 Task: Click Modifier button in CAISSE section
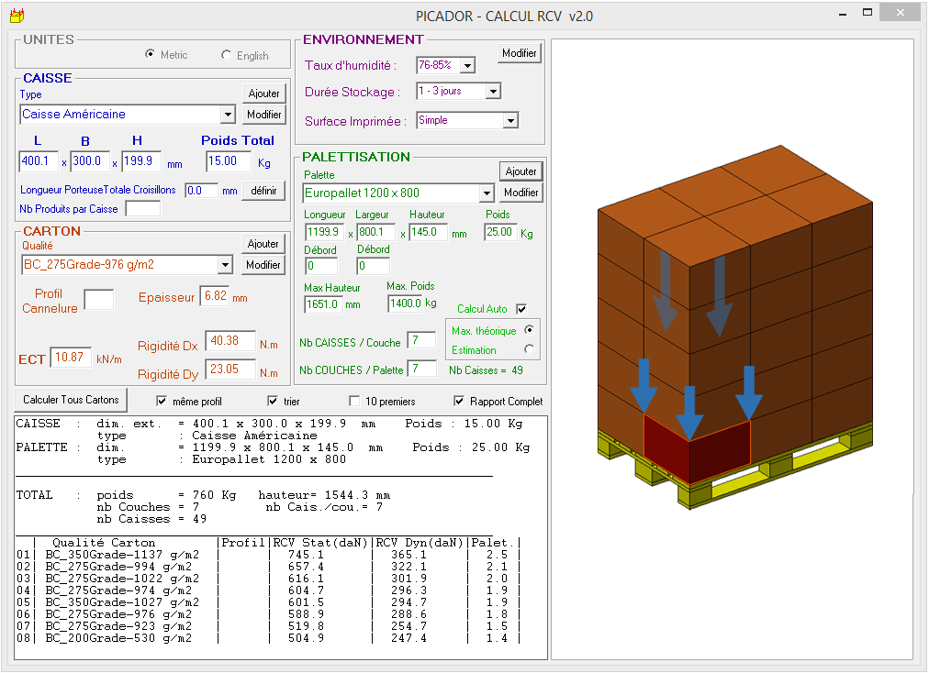click(x=263, y=115)
